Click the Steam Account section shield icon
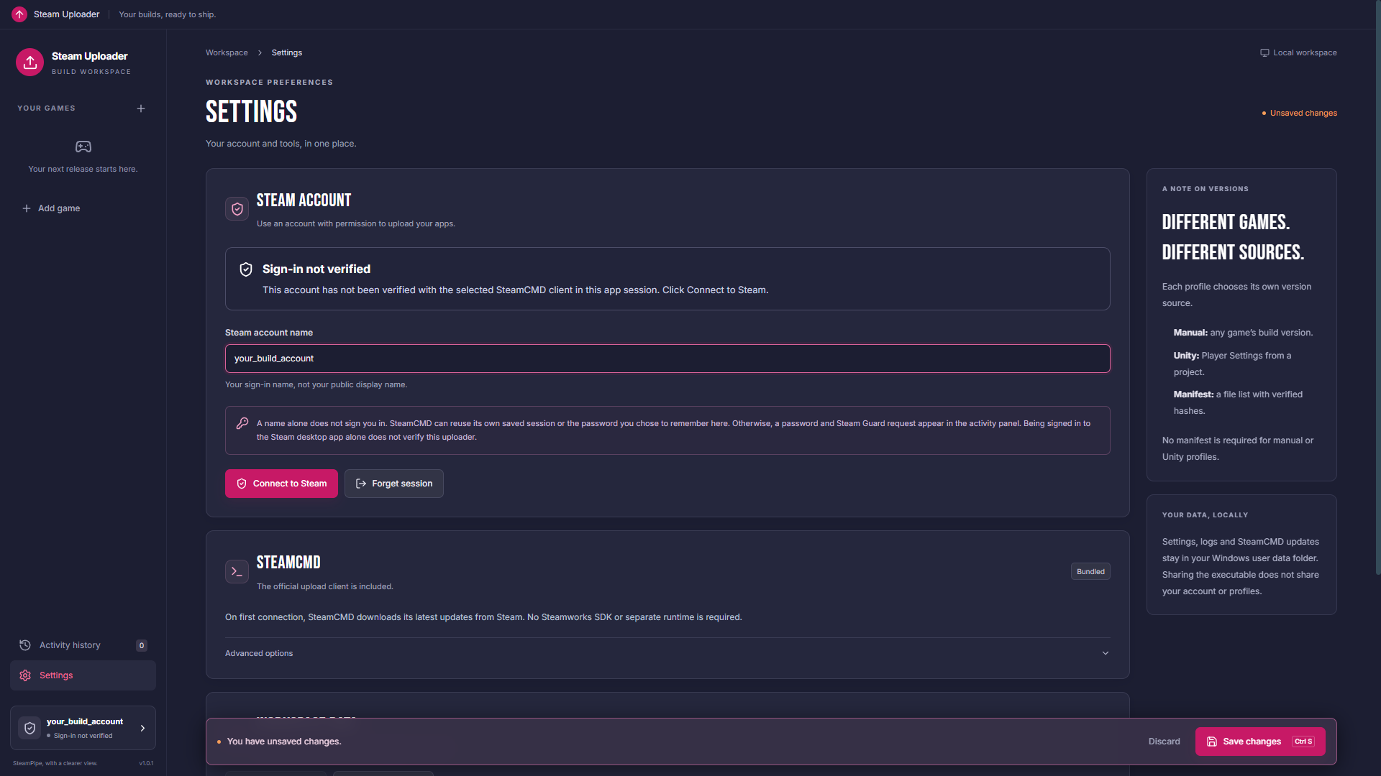 point(237,209)
